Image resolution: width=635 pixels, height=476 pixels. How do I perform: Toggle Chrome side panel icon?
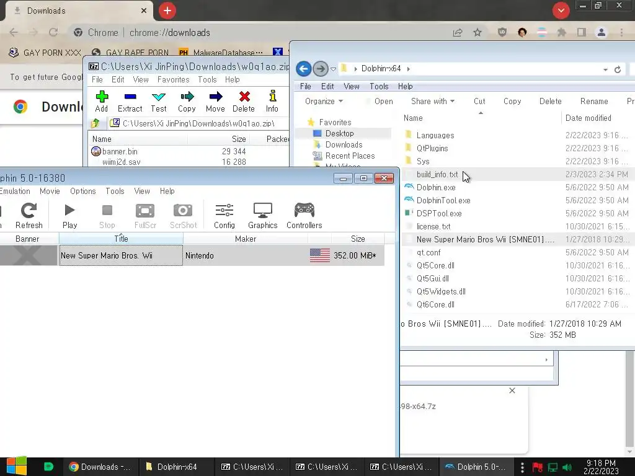[582, 32]
